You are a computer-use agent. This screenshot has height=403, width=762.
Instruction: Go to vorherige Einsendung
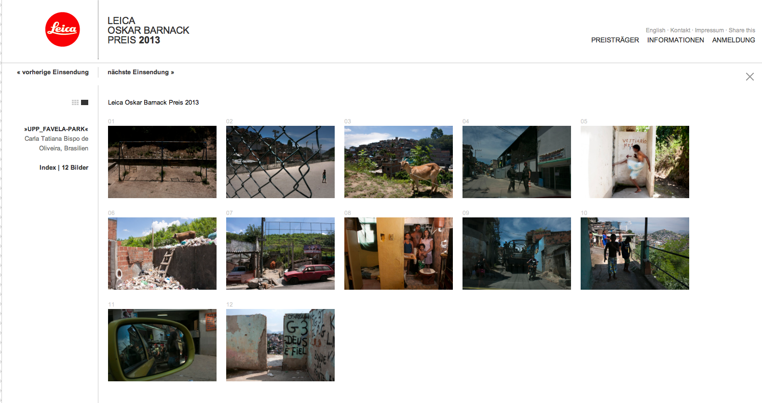coord(53,72)
